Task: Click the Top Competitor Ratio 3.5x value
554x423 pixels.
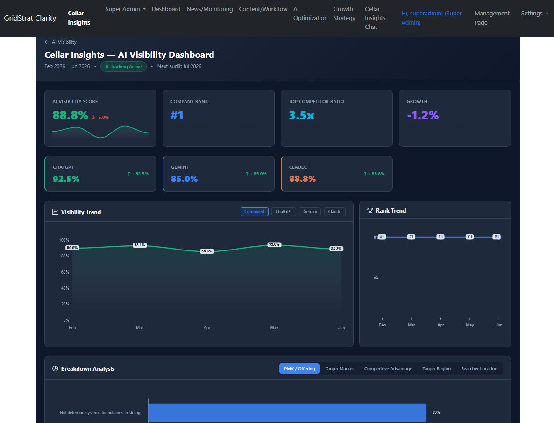Action: [x=301, y=115]
